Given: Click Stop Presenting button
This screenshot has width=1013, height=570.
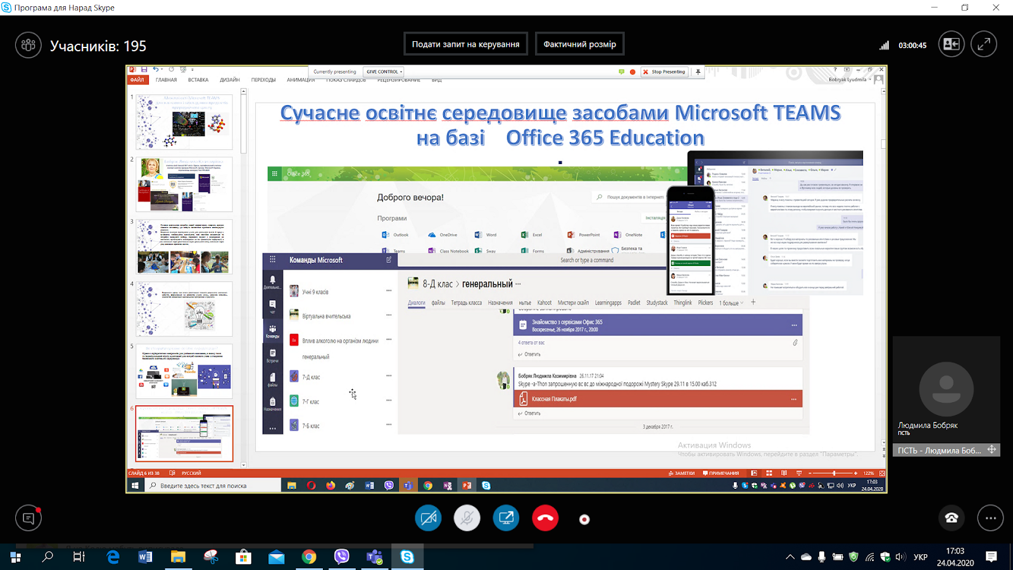Looking at the screenshot, I should 664,72.
